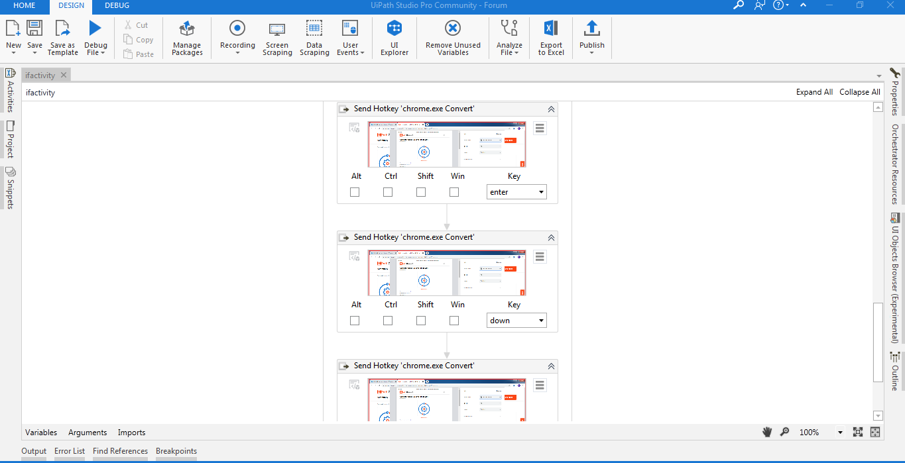Open the Key dropdown showing enter
Screen dimensions: 905x463
[x=516, y=192]
